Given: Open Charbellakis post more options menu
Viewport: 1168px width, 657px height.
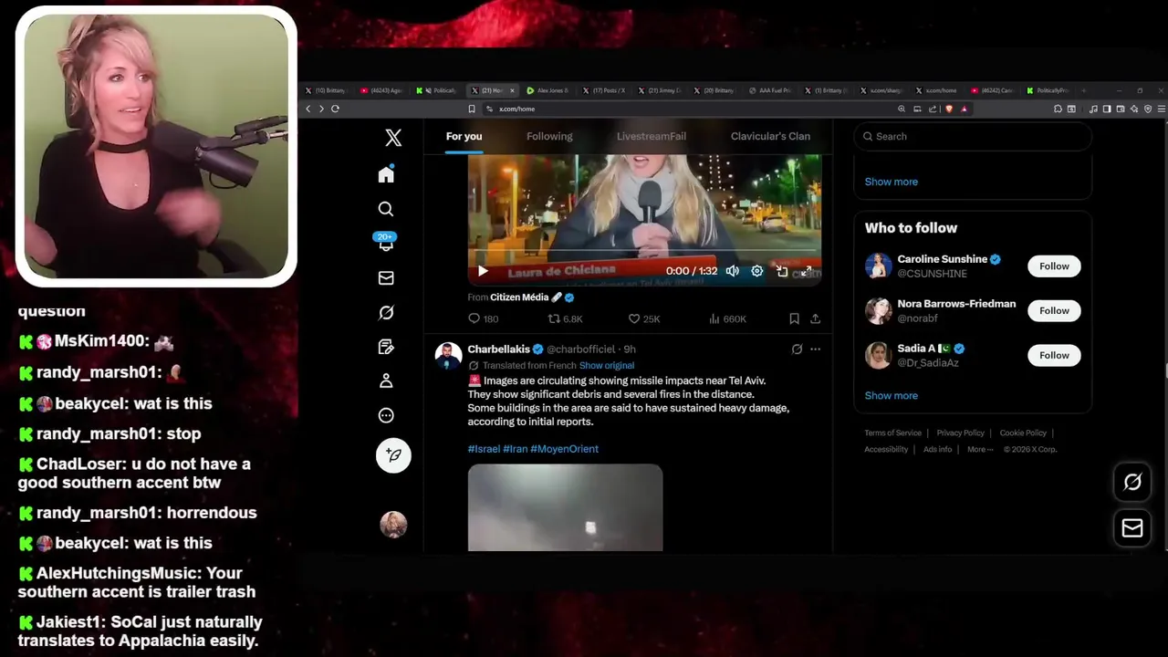Looking at the screenshot, I should click(815, 349).
